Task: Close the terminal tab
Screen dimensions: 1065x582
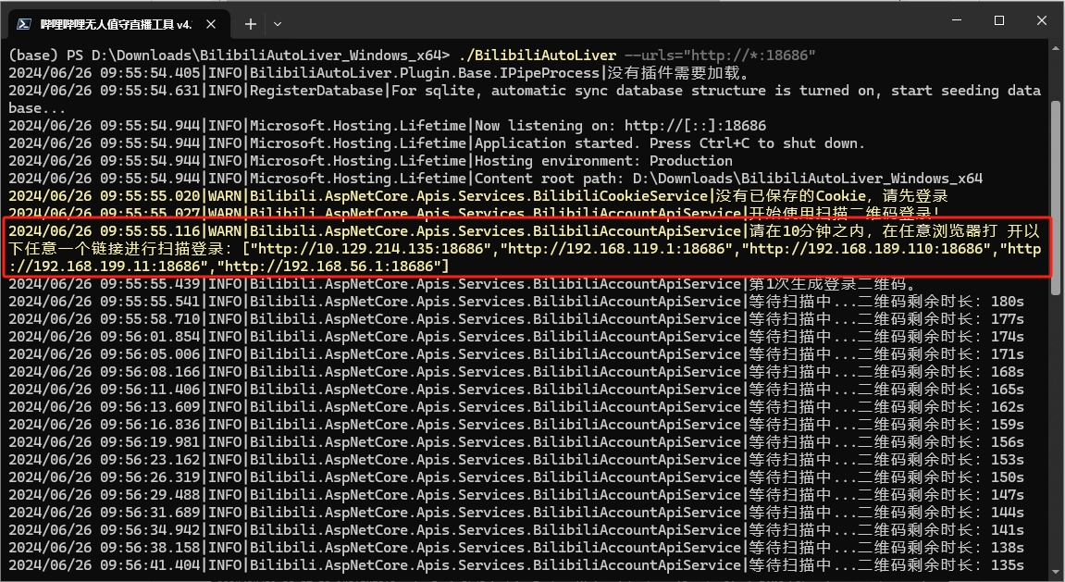Action: [211, 24]
